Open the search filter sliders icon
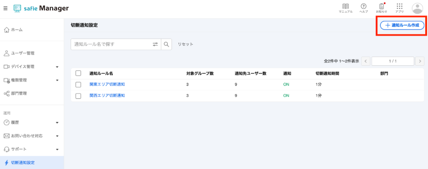428x169 pixels. click(x=155, y=44)
